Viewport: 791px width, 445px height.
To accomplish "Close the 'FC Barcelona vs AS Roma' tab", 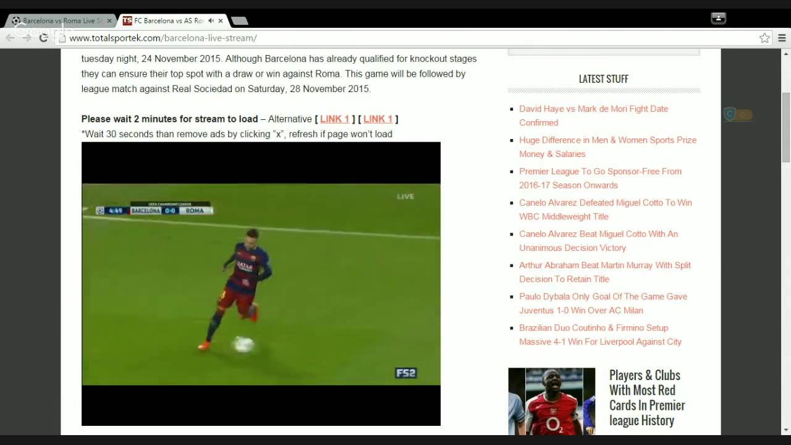I will (x=221, y=20).
